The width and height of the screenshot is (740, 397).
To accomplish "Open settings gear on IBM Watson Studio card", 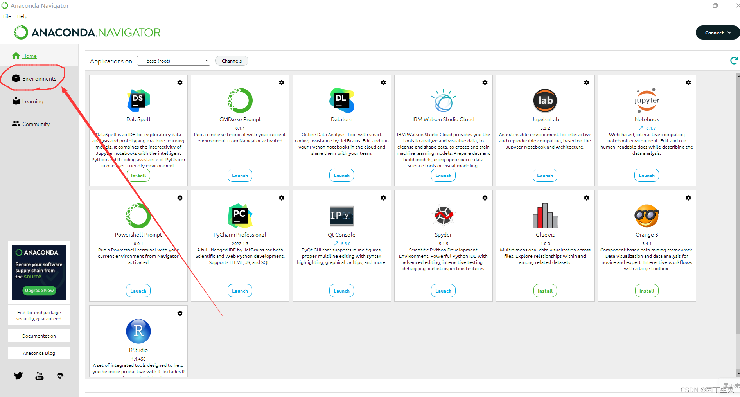I will 485,83.
